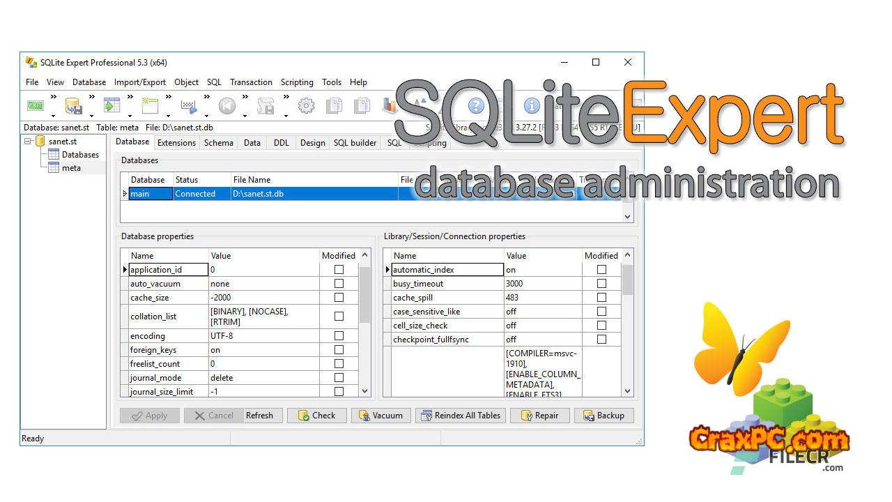Toggle Modified checkbox for auto_vacuum
892x502 pixels.
click(339, 284)
